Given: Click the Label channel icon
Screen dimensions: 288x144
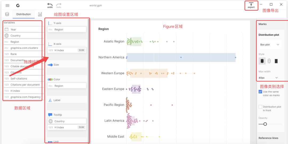Looking at the screenshot, I should coord(50,100).
